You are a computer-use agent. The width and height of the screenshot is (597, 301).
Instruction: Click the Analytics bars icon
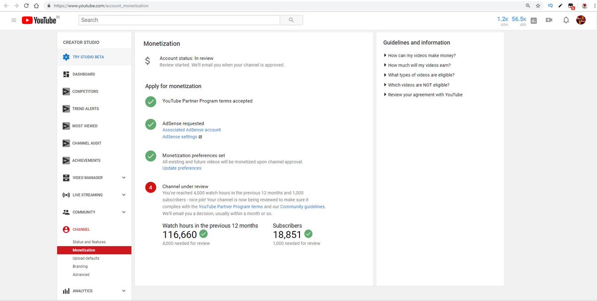[x=66, y=291]
